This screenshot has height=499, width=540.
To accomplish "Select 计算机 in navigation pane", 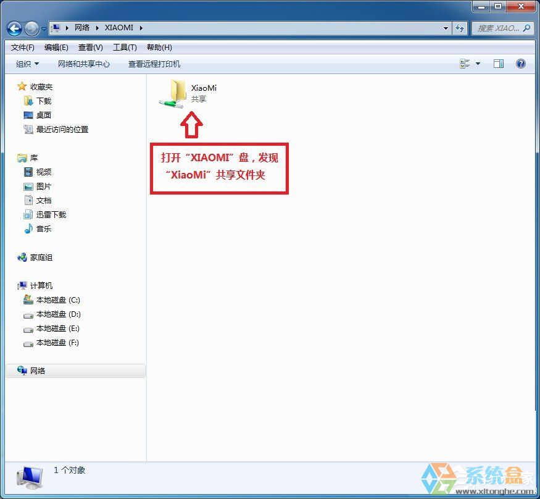I will tap(41, 286).
